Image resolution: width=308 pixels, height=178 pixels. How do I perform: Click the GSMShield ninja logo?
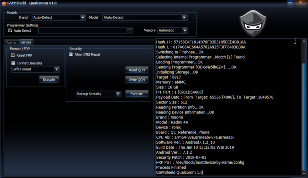click(x=253, y=23)
